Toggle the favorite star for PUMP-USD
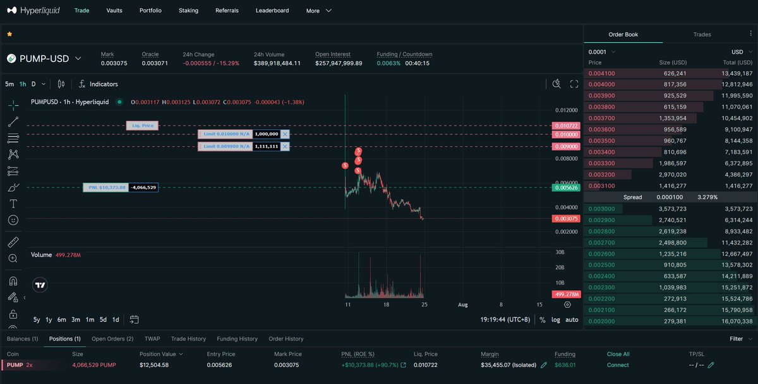The width and height of the screenshot is (758, 384). 9,34
